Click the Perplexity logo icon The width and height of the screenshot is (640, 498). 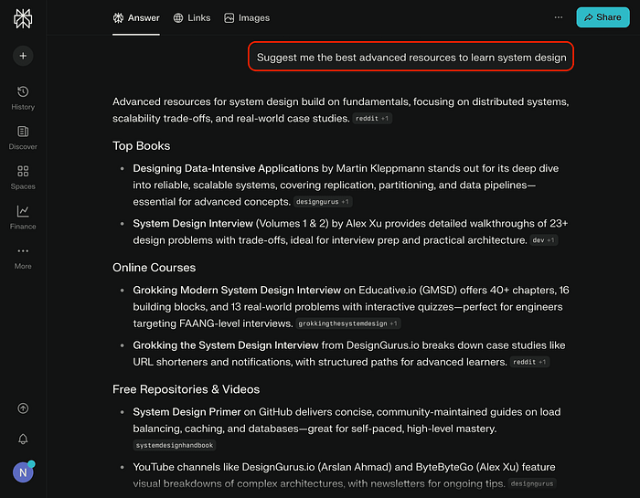pos(23,18)
